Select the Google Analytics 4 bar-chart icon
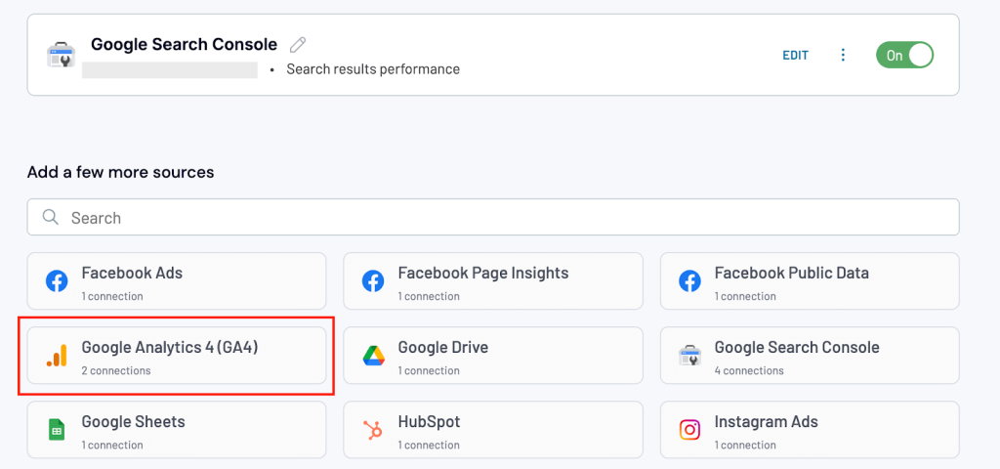The height and width of the screenshot is (469, 1000). (57, 356)
